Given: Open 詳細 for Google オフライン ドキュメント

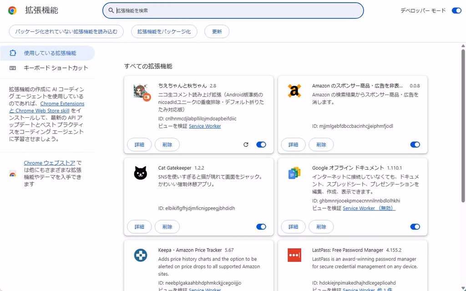Looking at the screenshot, I should (x=294, y=227).
